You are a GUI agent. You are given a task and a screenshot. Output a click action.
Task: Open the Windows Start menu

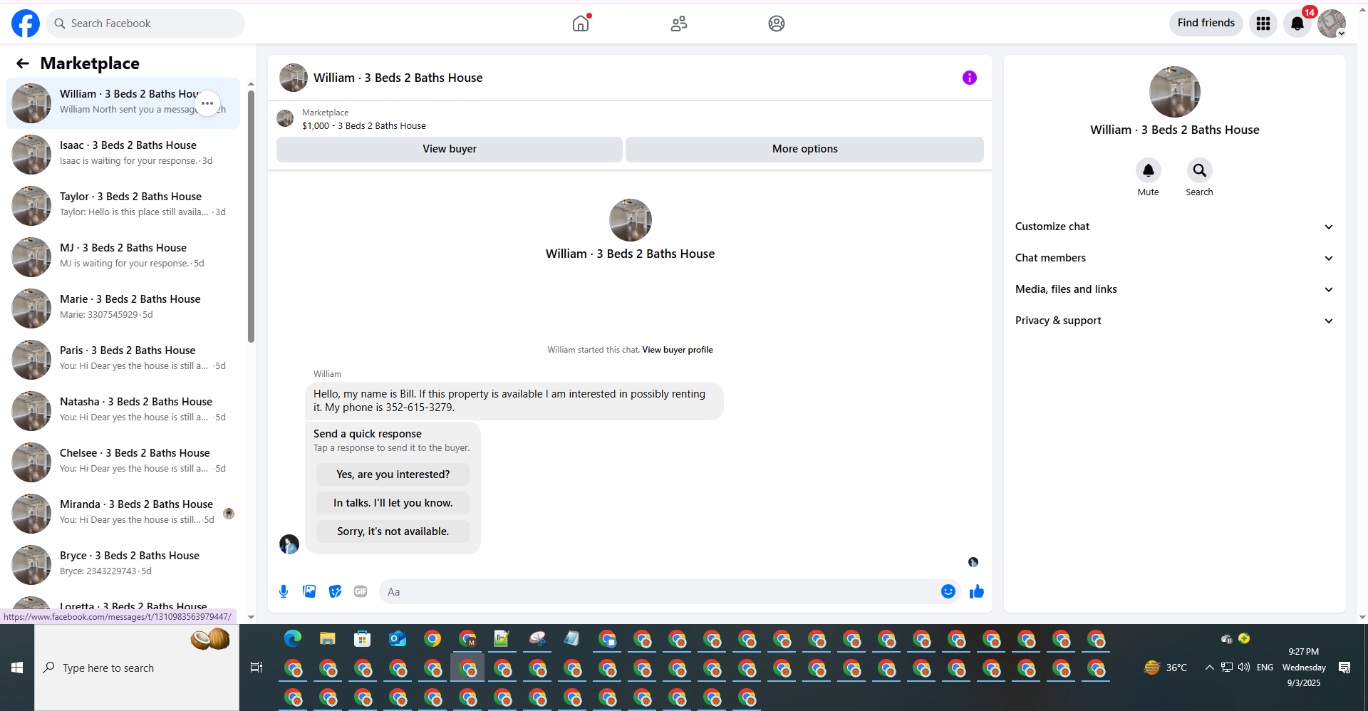click(17, 668)
